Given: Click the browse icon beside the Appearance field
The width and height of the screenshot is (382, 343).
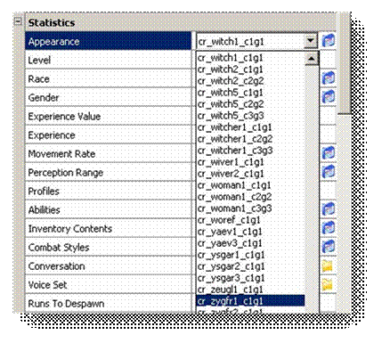Looking at the screenshot, I should pyautogui.click(x=329, y=41).
